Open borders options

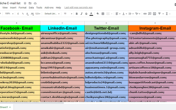[x=103, y=14]
